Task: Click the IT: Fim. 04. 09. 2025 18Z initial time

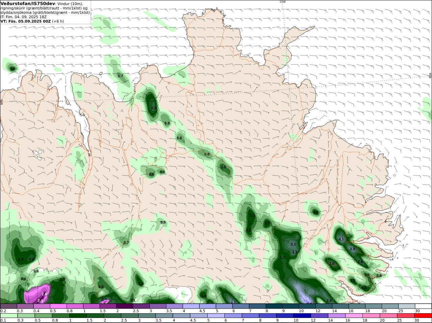Action: [x=24, y=17]
